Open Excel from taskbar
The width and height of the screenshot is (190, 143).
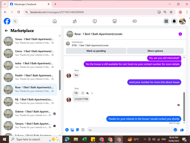[x=84, y=140]
